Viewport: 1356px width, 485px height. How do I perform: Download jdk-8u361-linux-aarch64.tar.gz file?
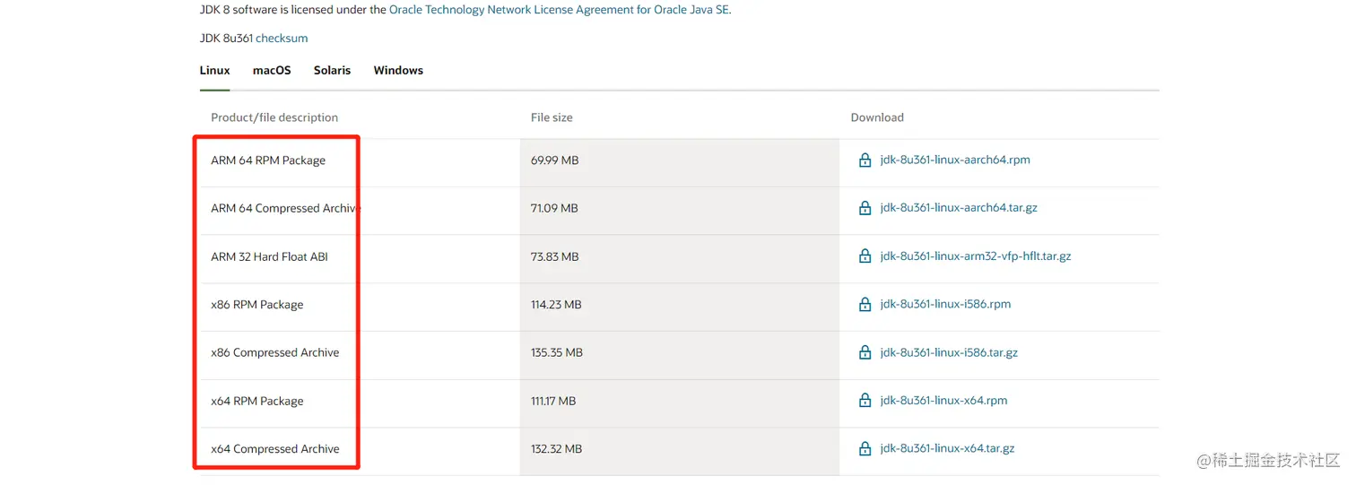[x=959, y=208]
